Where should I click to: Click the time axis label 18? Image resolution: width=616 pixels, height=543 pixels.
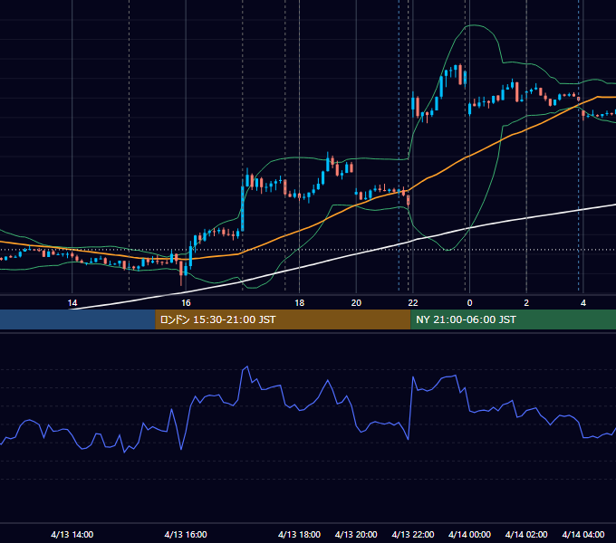pyautogui.click(x=299, y=303)
